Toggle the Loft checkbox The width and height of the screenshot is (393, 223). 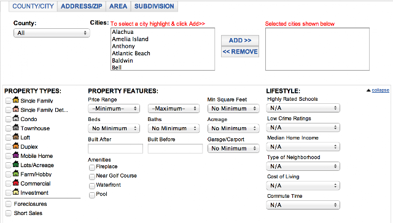click(x=8, y=138)
